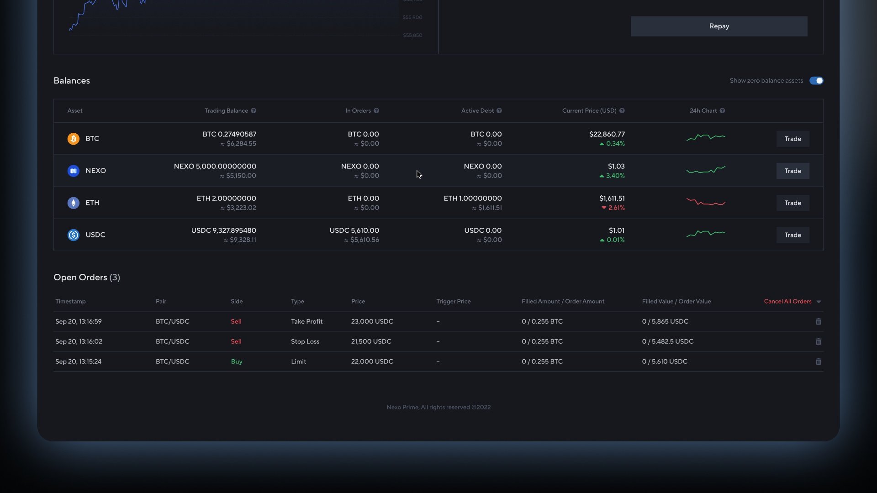Screen dimensions: 877x493
Task: Click the Trigger Price column header
Action: click(x=453, y=301)
